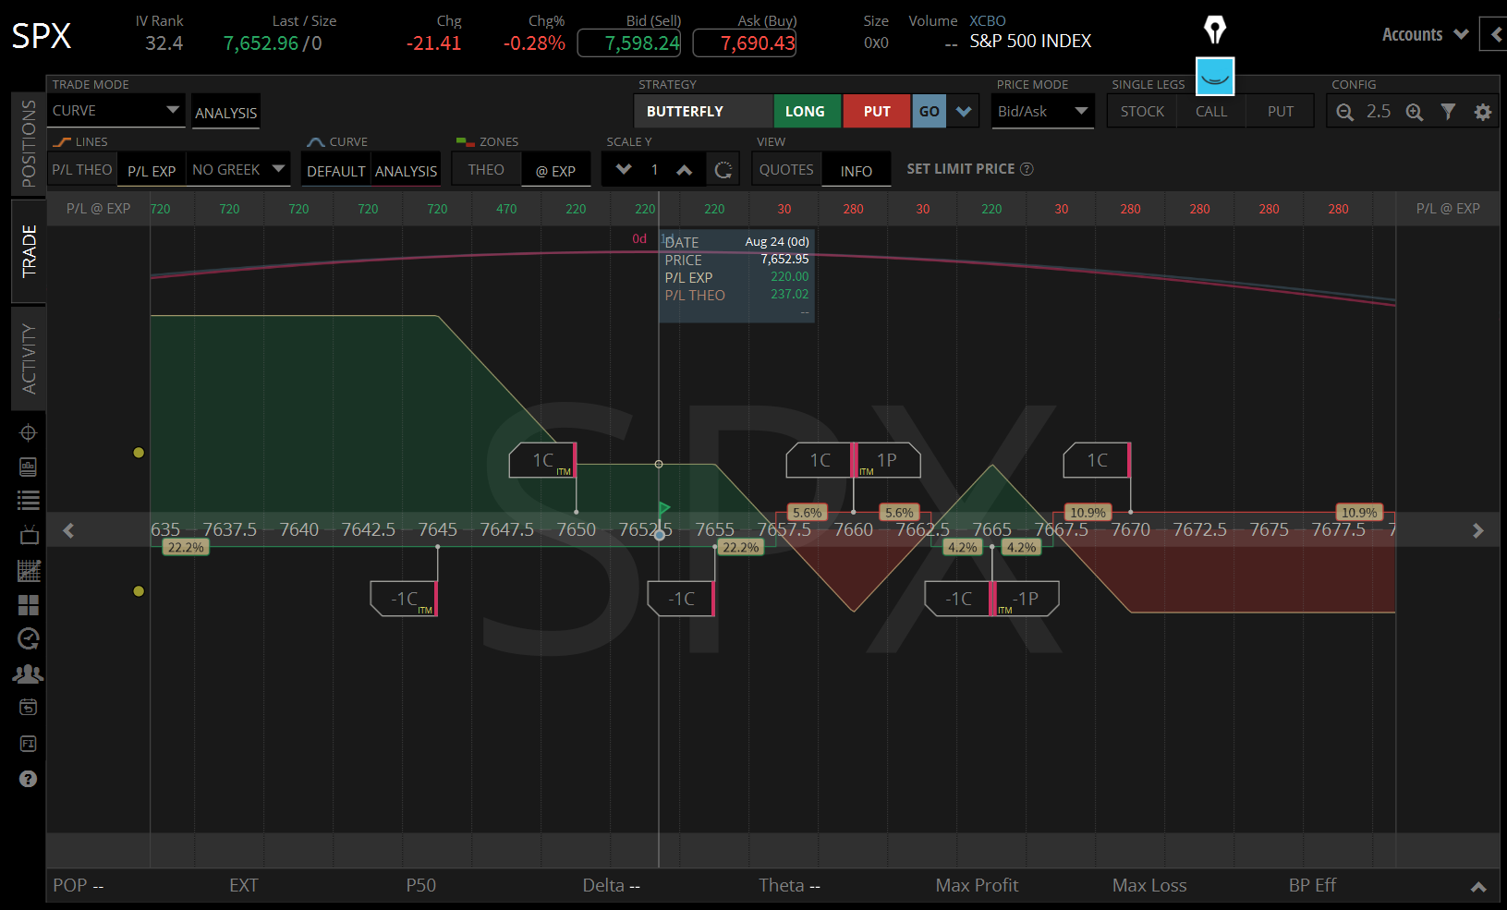Open the config settings gear icon
The image size is (1507, 910).
coord(1482,112)
